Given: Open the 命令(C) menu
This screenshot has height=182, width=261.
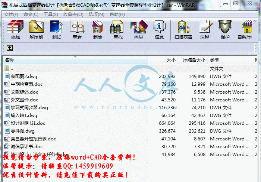Looking at the screenshot, I should (x=31, y=14).
